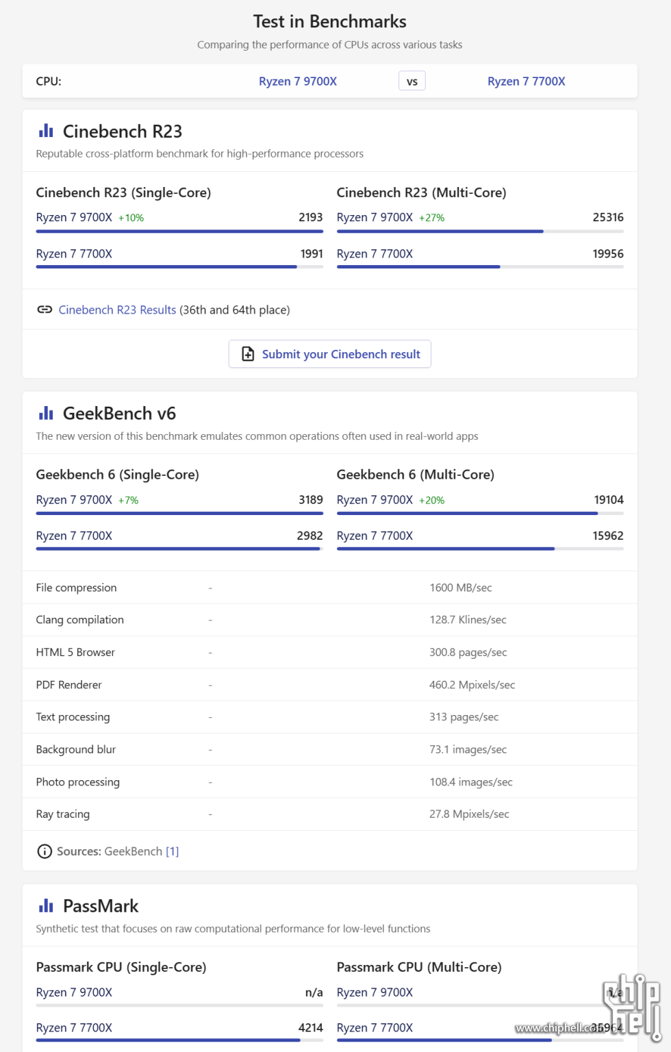Click the Cinebench multi-core score '19956'

pos(608,253)
